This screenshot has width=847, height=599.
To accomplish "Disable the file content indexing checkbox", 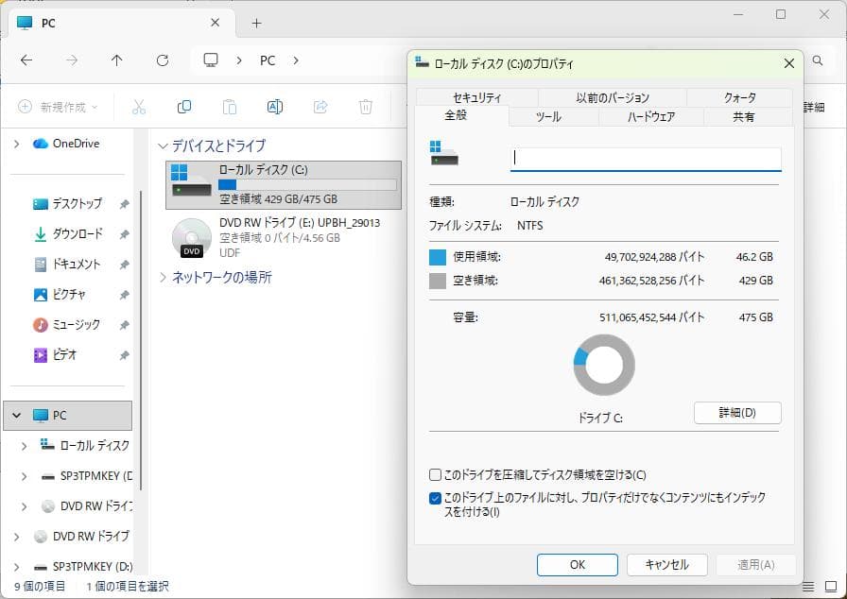I will 436,496.
